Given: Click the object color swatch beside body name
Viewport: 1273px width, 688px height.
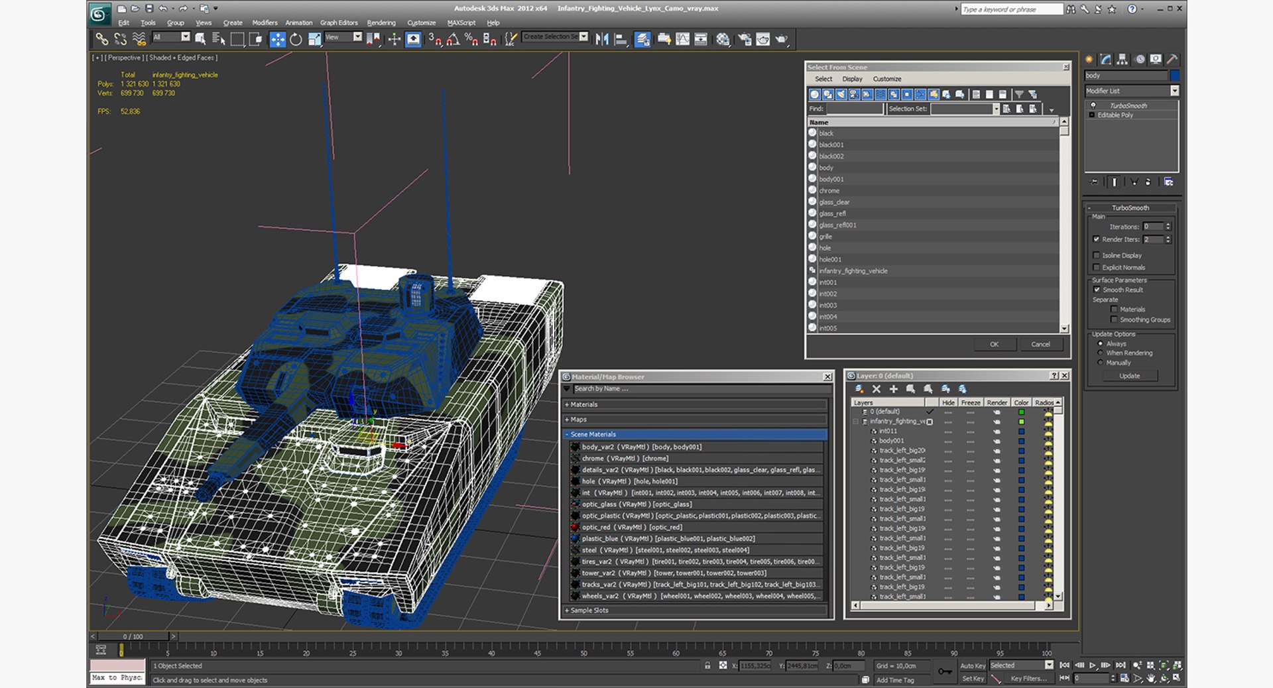Looking at the screenshot, I should pos(1174,76).
